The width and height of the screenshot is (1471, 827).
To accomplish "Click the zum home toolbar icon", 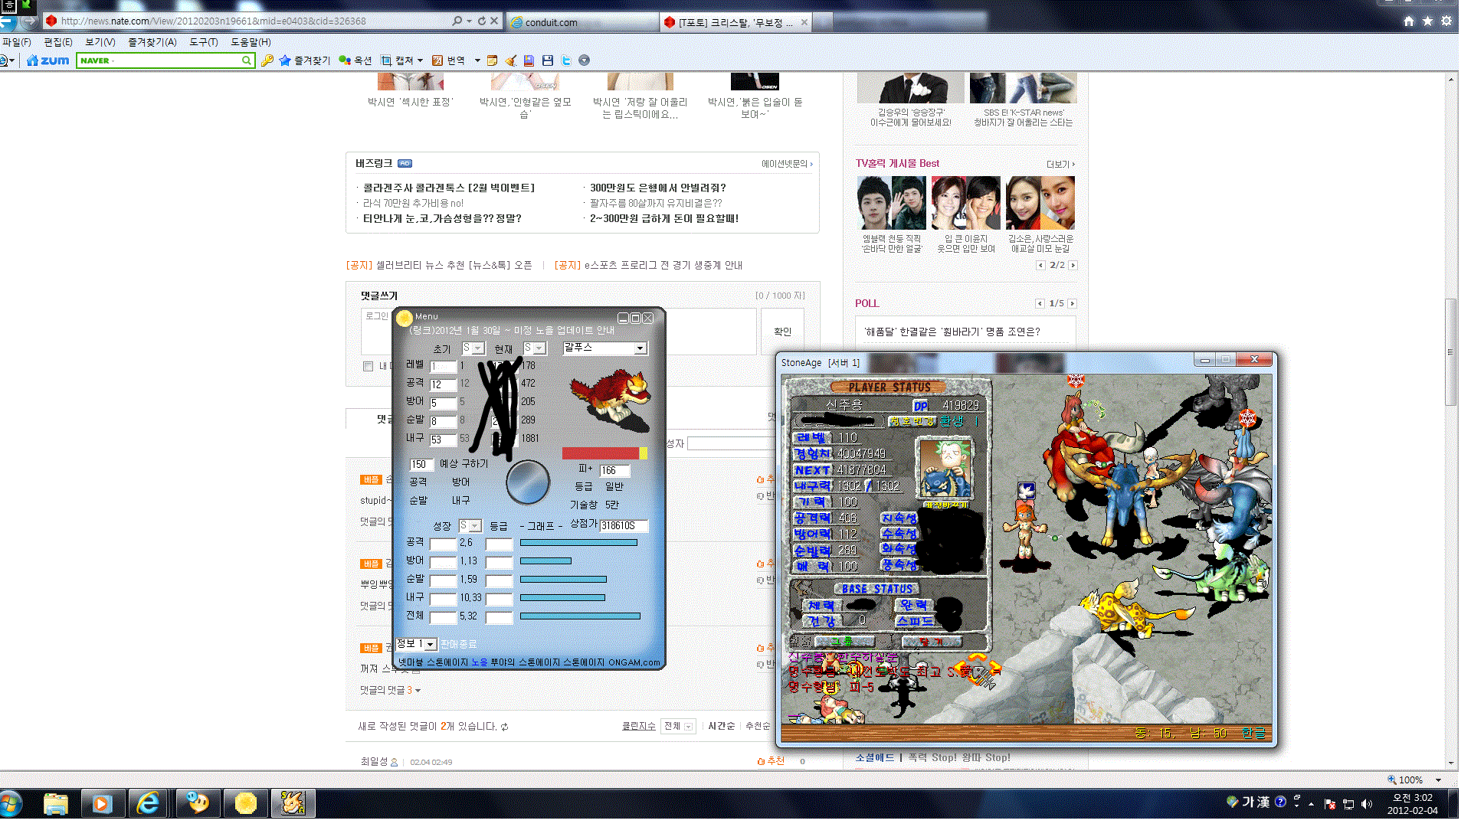I will tap(48, 60).
